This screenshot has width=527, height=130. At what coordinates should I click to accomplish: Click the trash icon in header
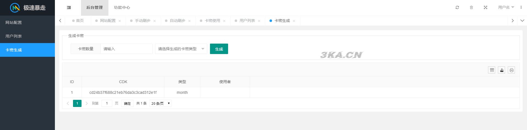[471, 8]
